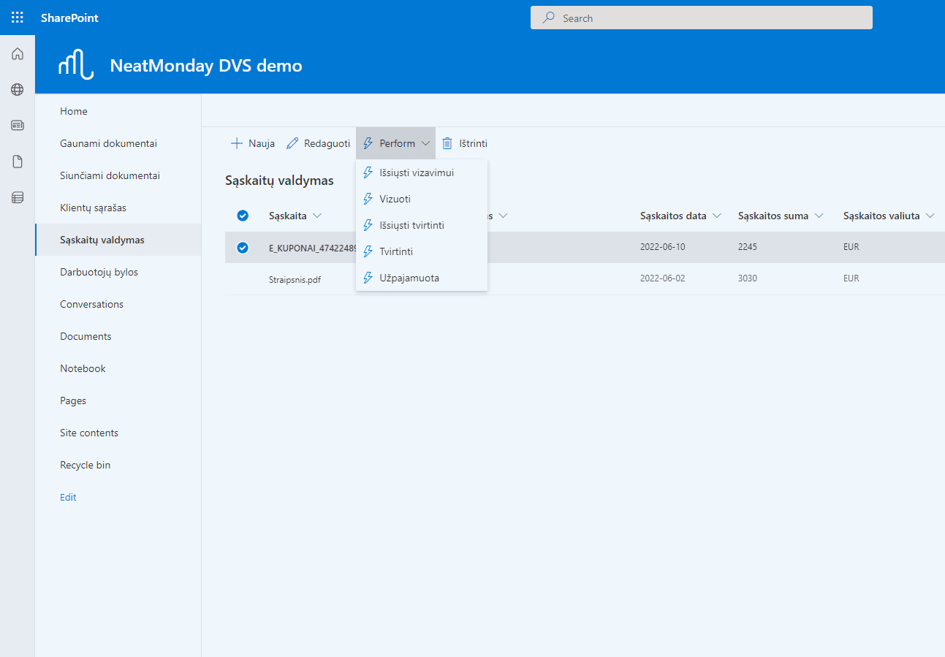The height and width of the screenshot is (657, 945).
Task: Open the partially hidden column's dropdown chevron
Action: click(503, 216)
